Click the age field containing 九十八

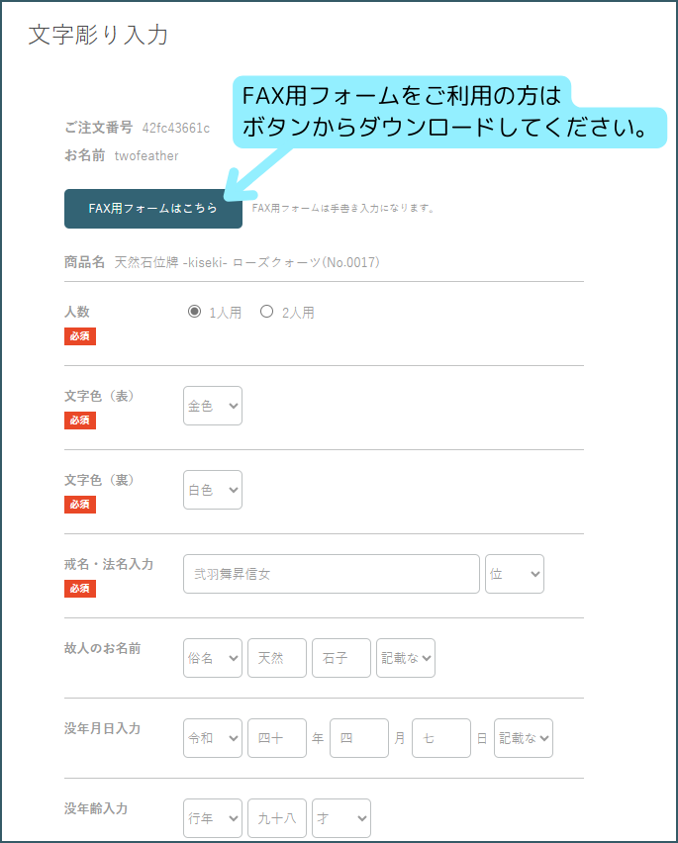pos(276,818)
